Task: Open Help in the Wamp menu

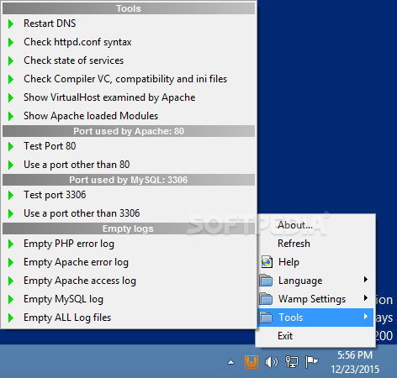Action: click(315, 262)
